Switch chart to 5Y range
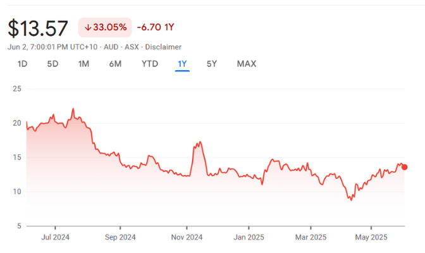The image size is (425, 253). [x=212, y=63]
